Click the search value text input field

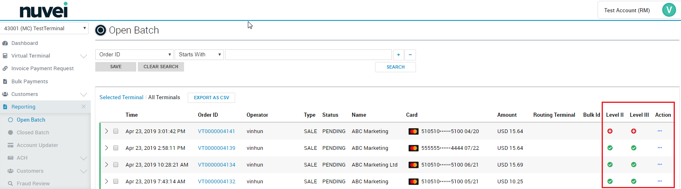tap(308, 55)
